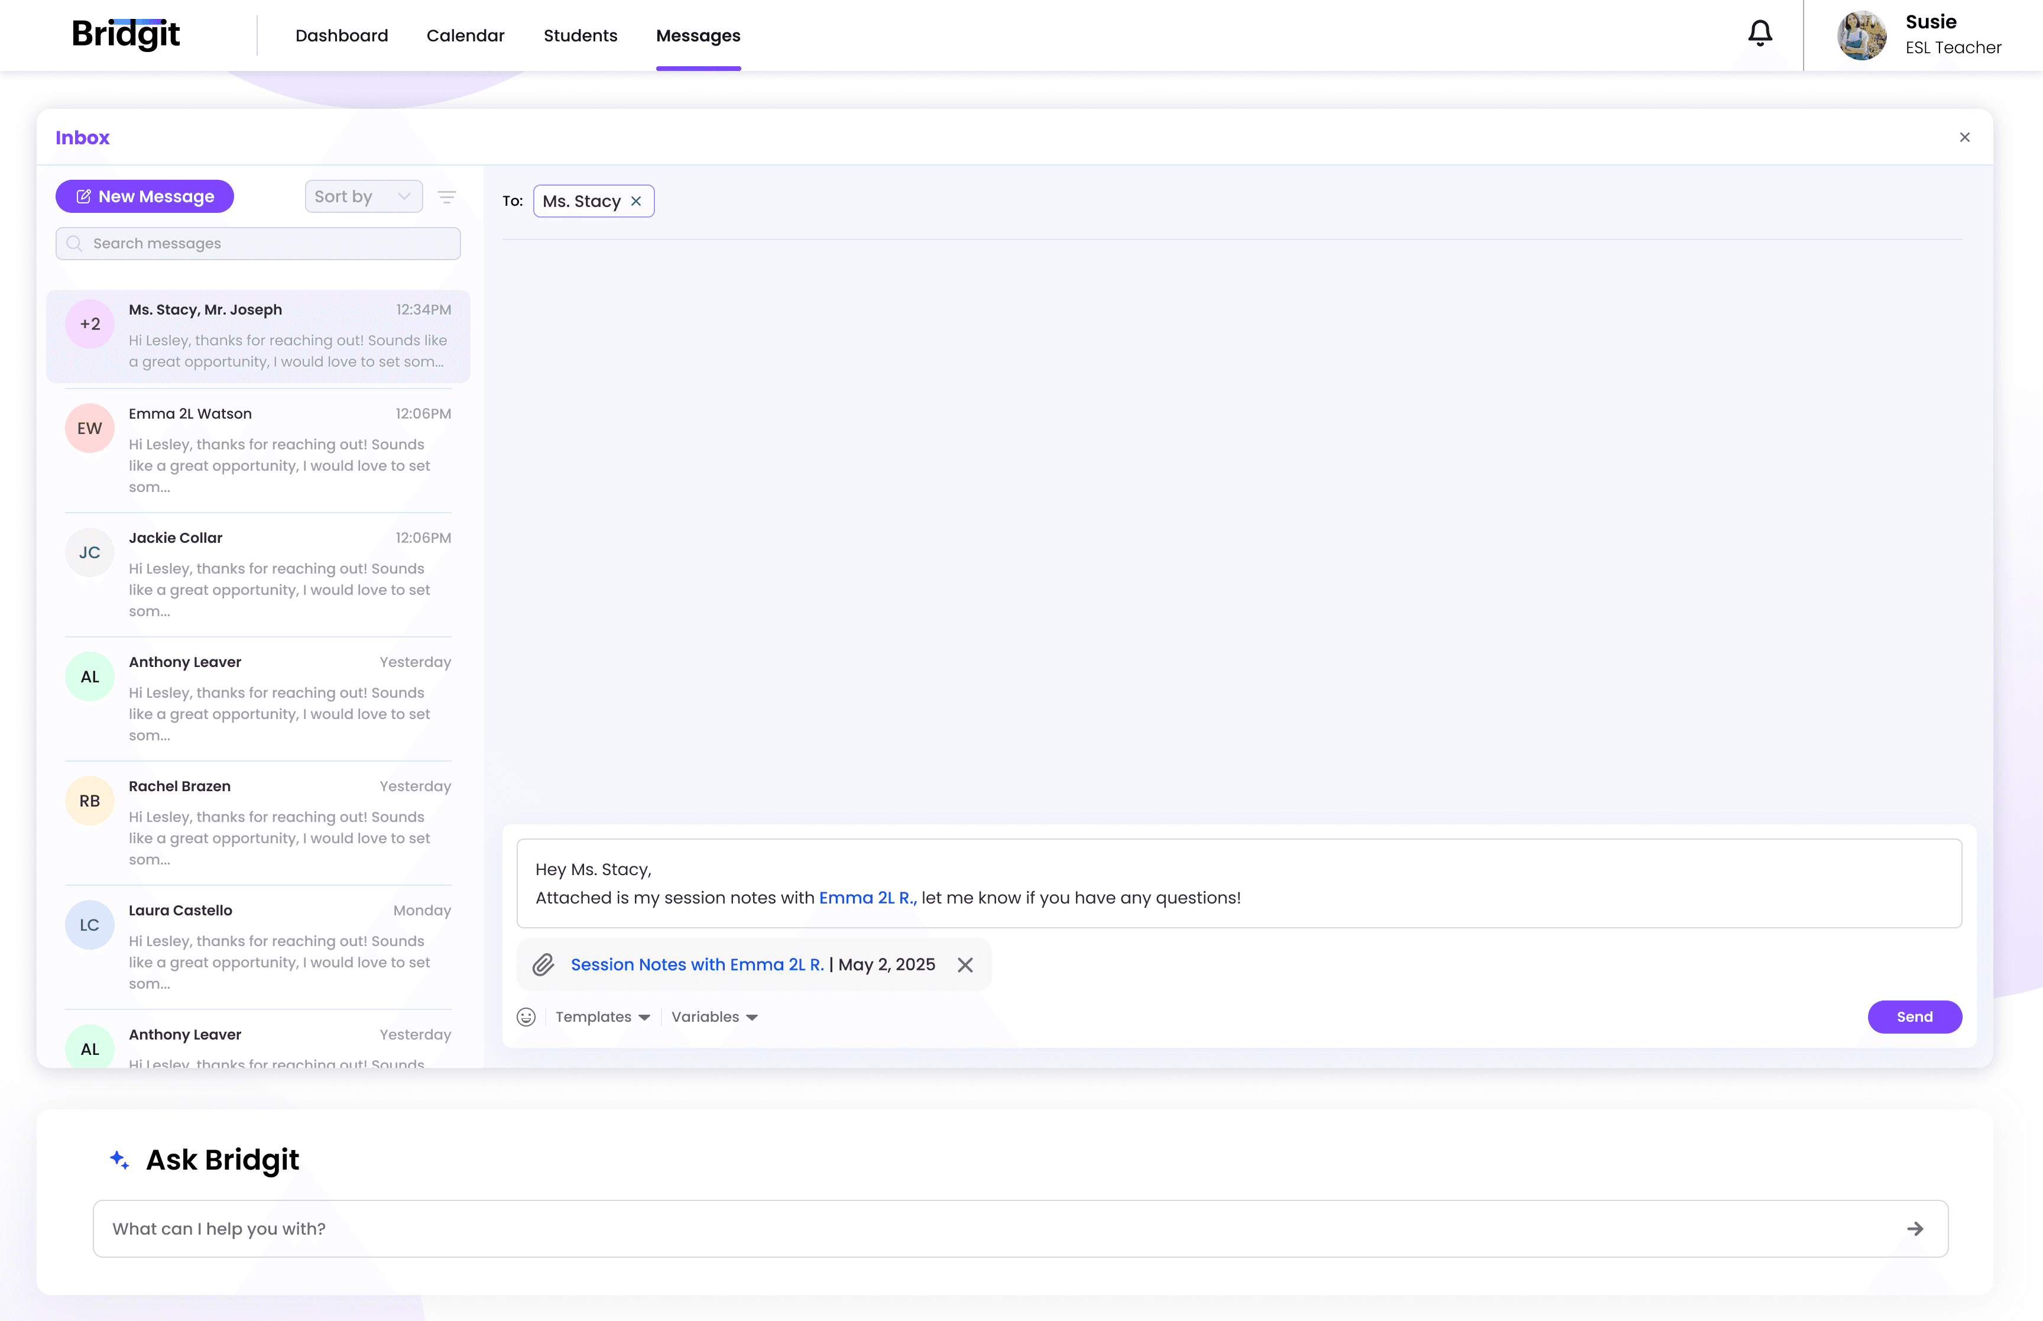Expand the Templates dropdown
The image size is (2043, 1321).
coord(603,1016)
